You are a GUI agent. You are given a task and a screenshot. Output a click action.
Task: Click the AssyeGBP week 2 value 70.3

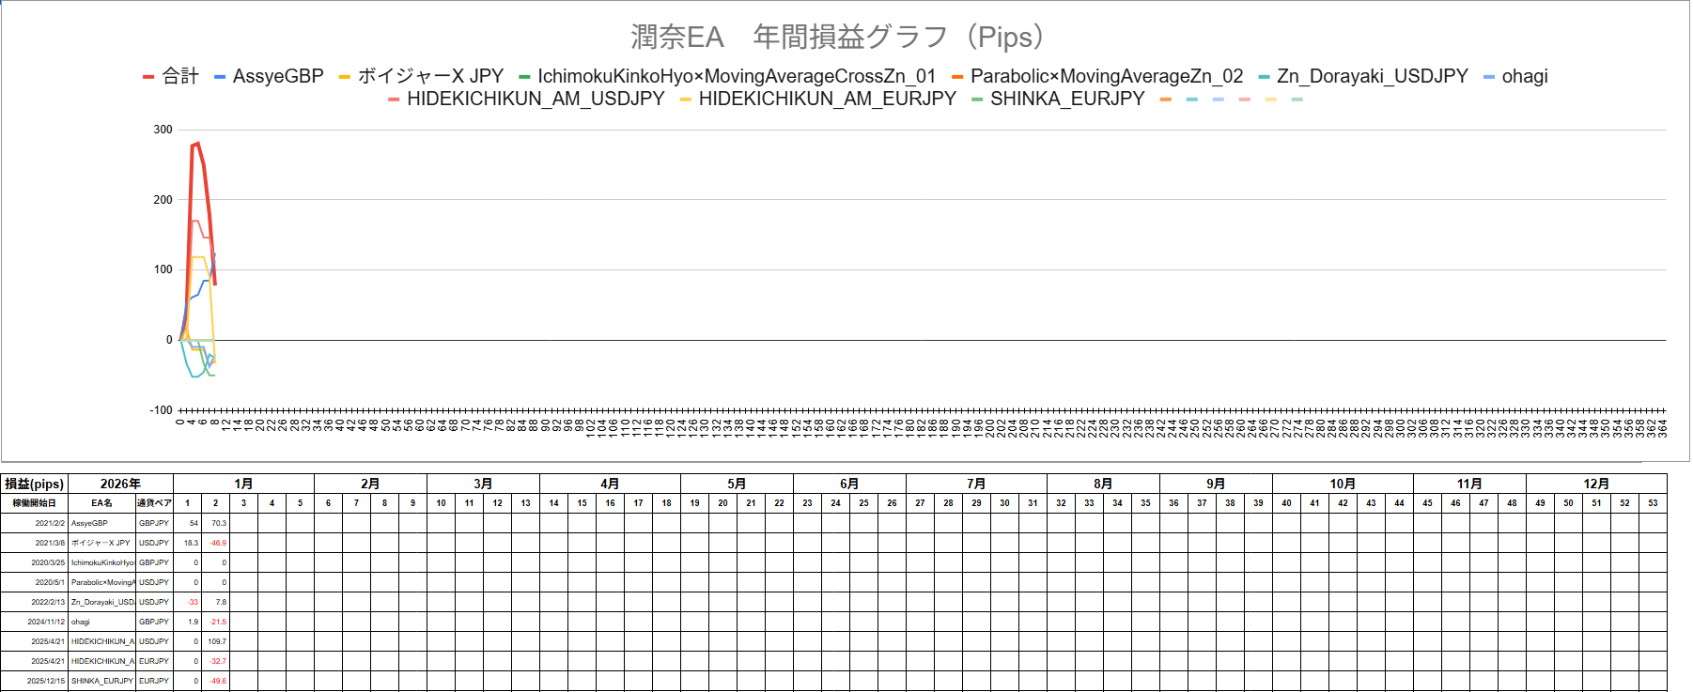[x=216, y=523]
